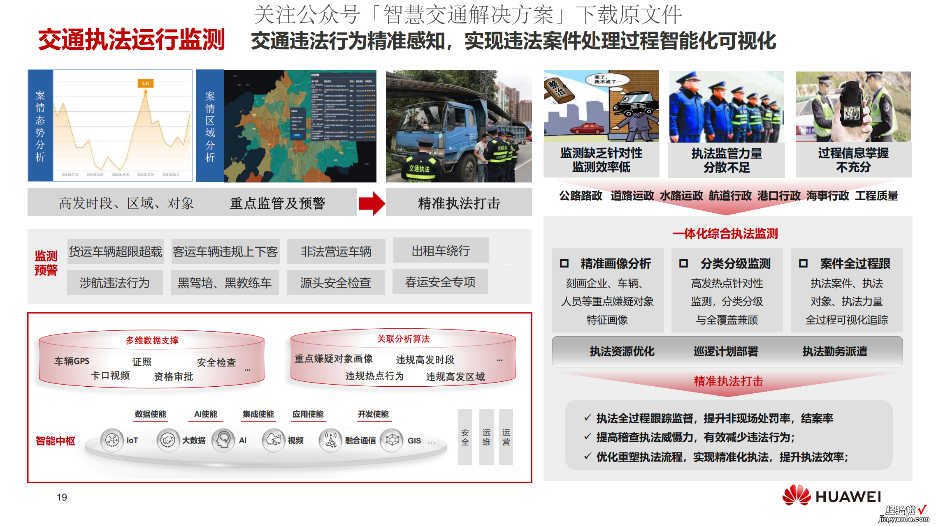Image resolution: width=936 pixels, height=526 pixels.
Task: Click 执法资源优化 in grey bar
Action: (622, 351)
